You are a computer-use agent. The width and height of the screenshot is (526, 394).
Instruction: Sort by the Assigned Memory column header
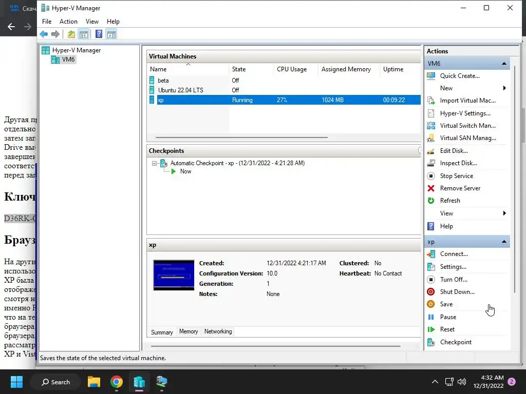(349, 69)
